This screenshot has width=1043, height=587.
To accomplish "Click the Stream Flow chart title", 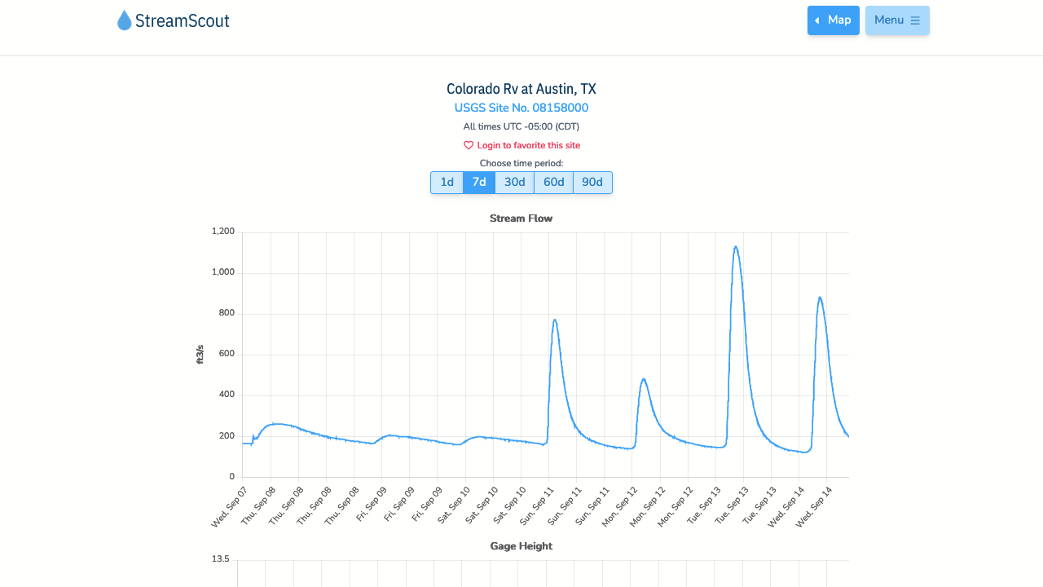I will tap(521, 218).
